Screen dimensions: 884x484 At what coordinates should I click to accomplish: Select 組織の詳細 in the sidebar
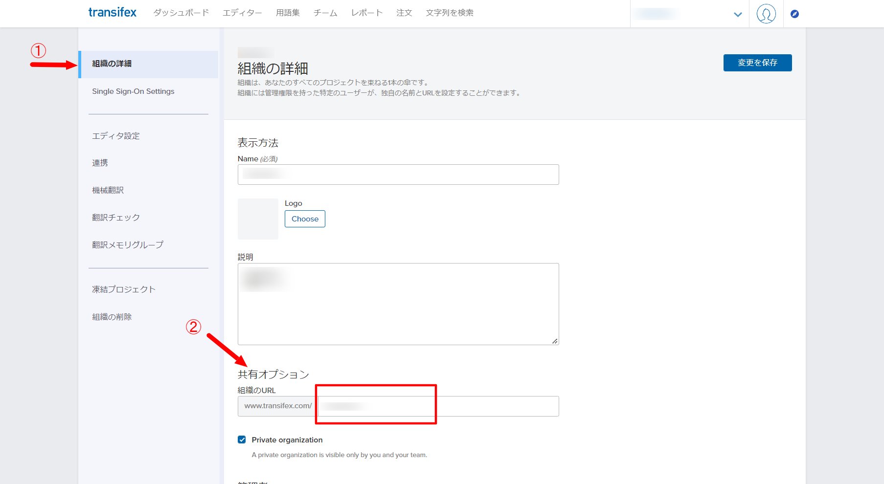148,64
